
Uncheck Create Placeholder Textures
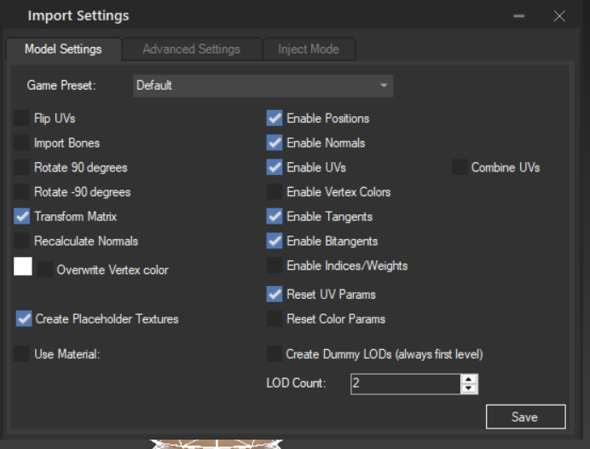pyautogui.click(x=24, y=318)
